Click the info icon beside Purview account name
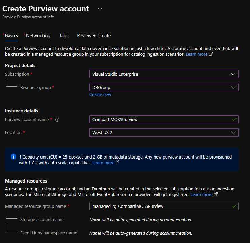 coord(57,120)
